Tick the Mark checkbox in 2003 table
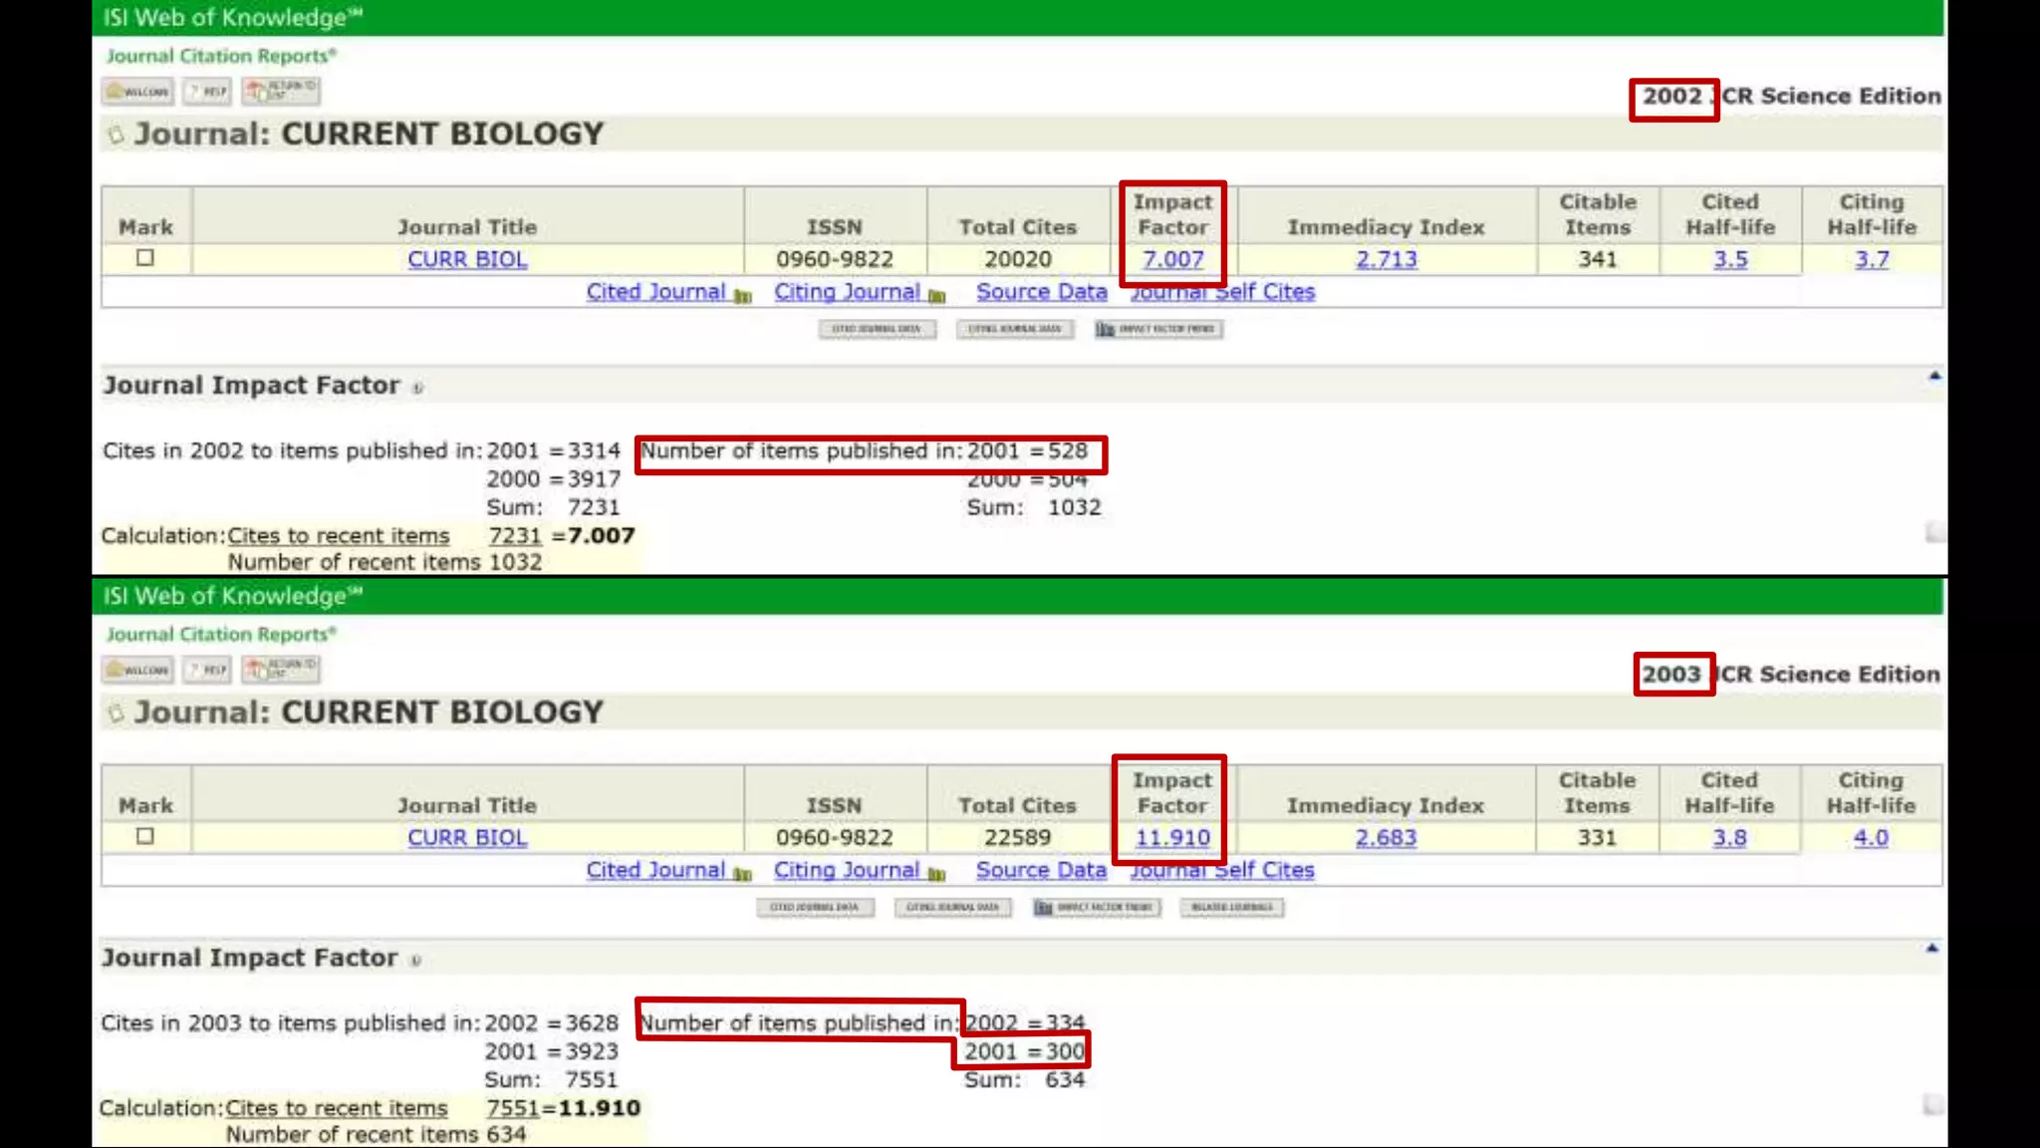Image resolution: width=2040 pixels, height=1148 pixels. pos(145,837)
